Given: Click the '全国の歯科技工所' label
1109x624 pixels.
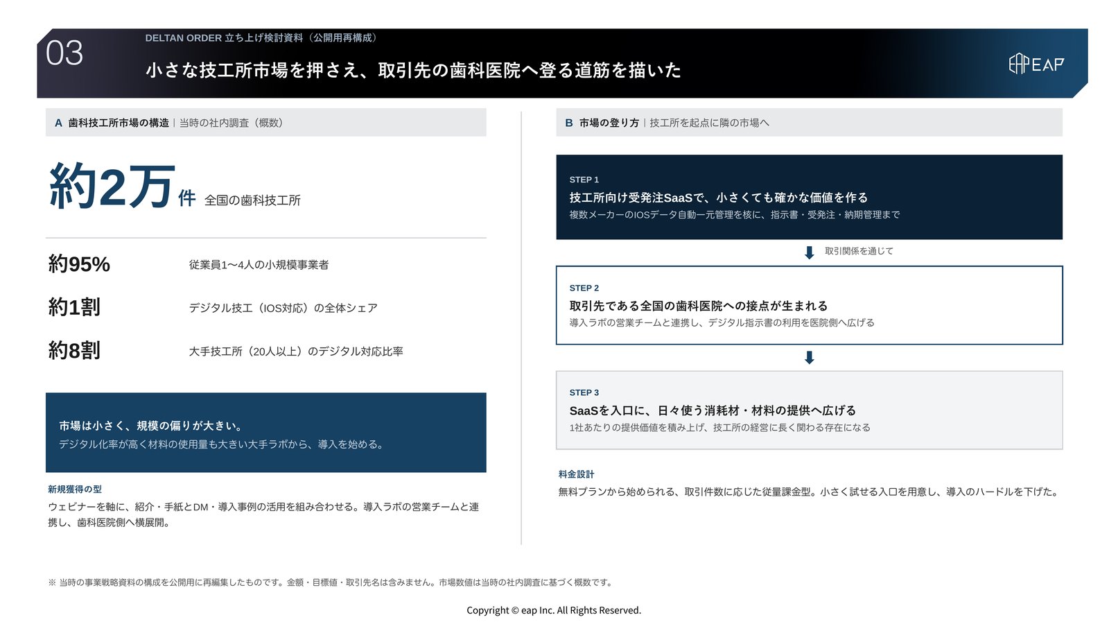Looking at the screenshot, I should pos(252,200).
